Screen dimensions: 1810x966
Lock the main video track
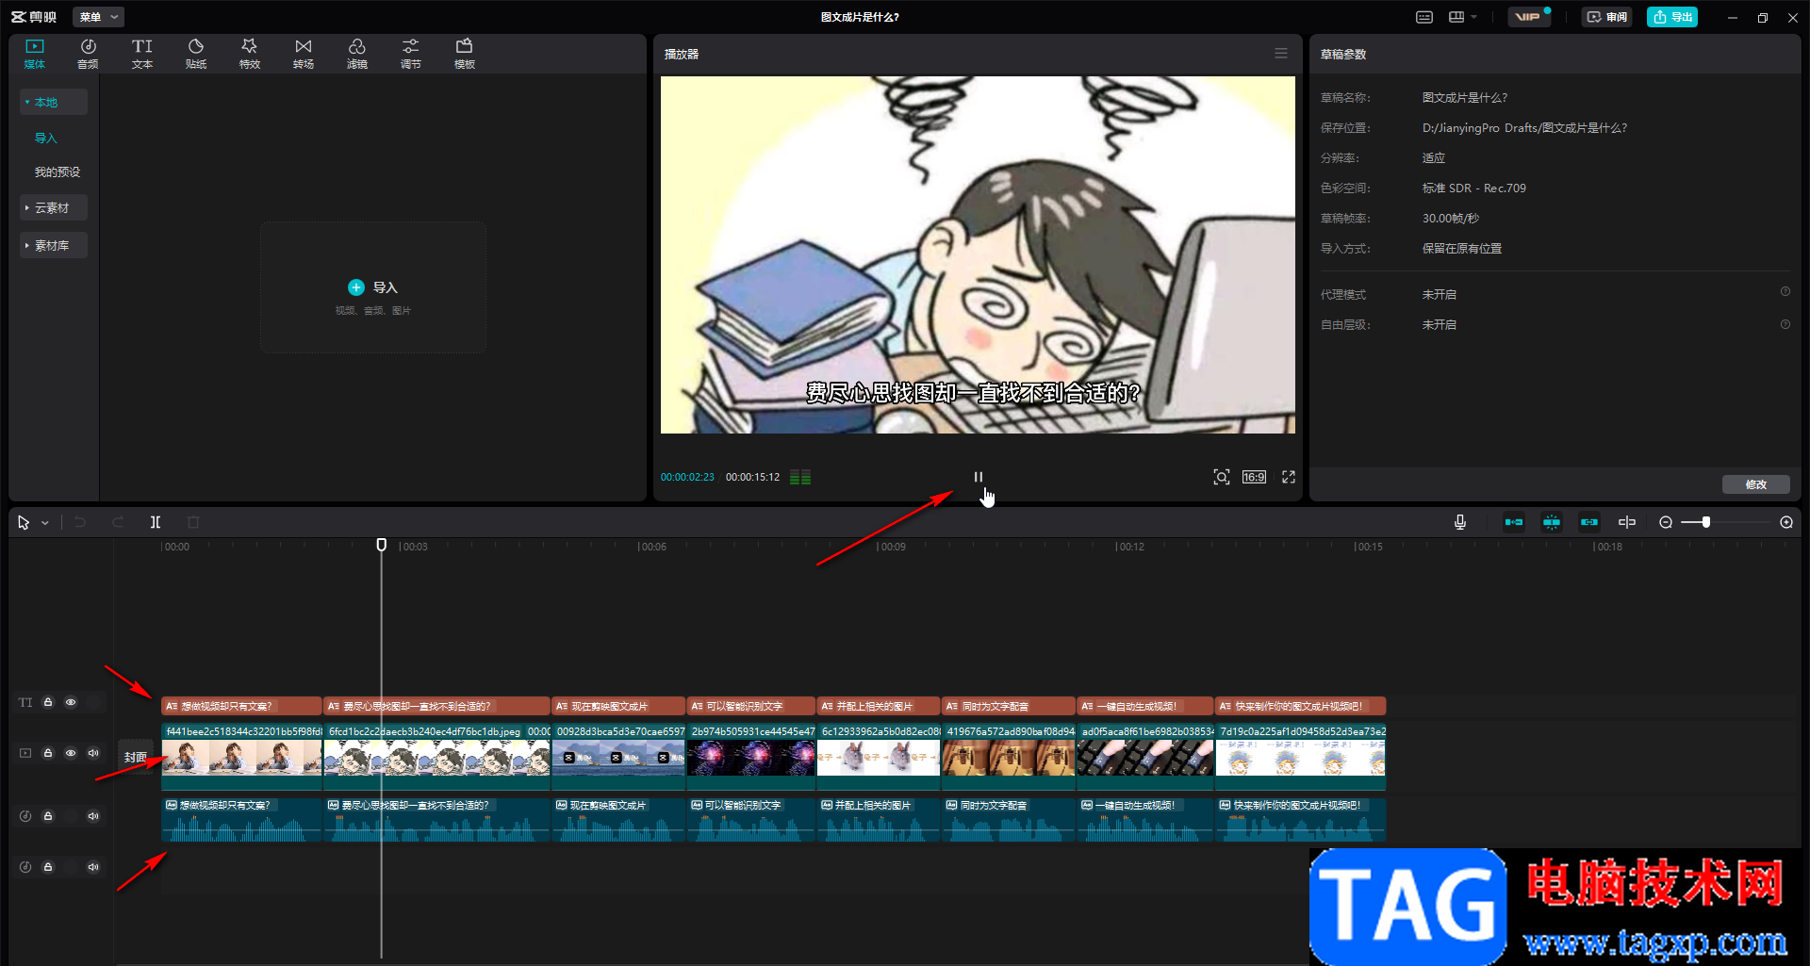[48, 753]
